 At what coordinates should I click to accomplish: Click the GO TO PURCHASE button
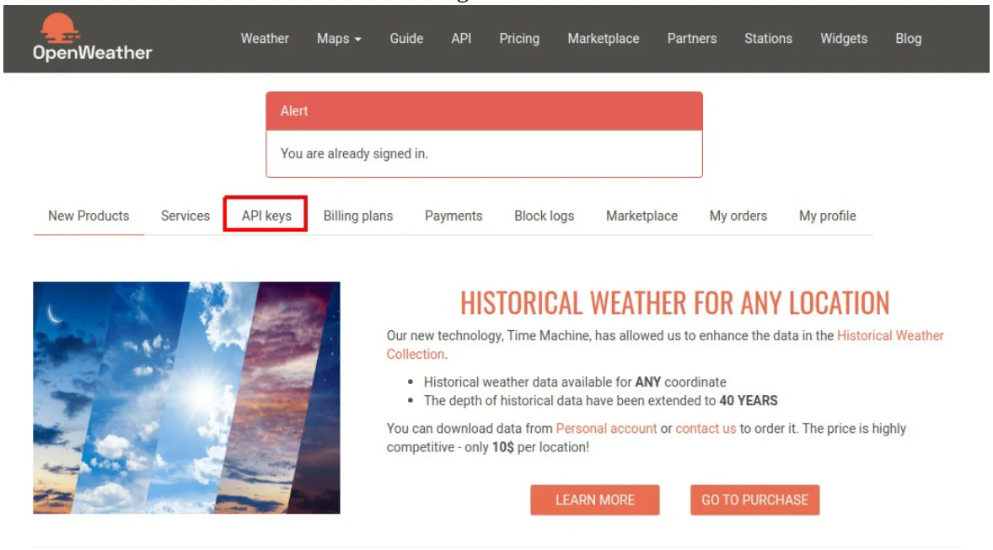755,500
